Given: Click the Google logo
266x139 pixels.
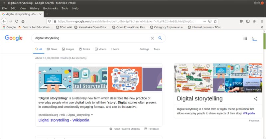Looking at the screenshot, I should coord(14,38).
